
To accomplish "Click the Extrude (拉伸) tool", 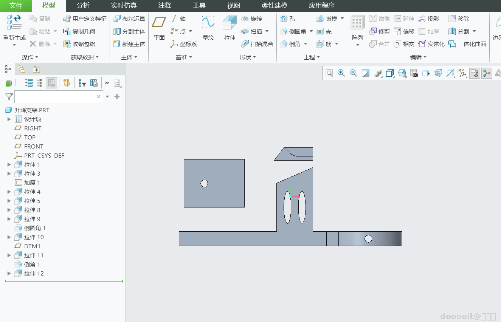I will tap(230, 28).
